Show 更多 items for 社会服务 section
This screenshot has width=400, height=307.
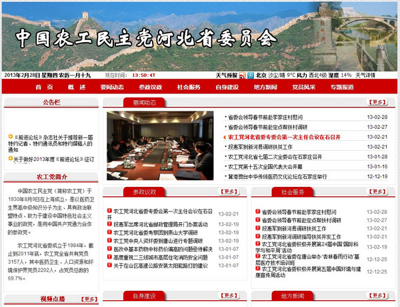coord(377,192)
